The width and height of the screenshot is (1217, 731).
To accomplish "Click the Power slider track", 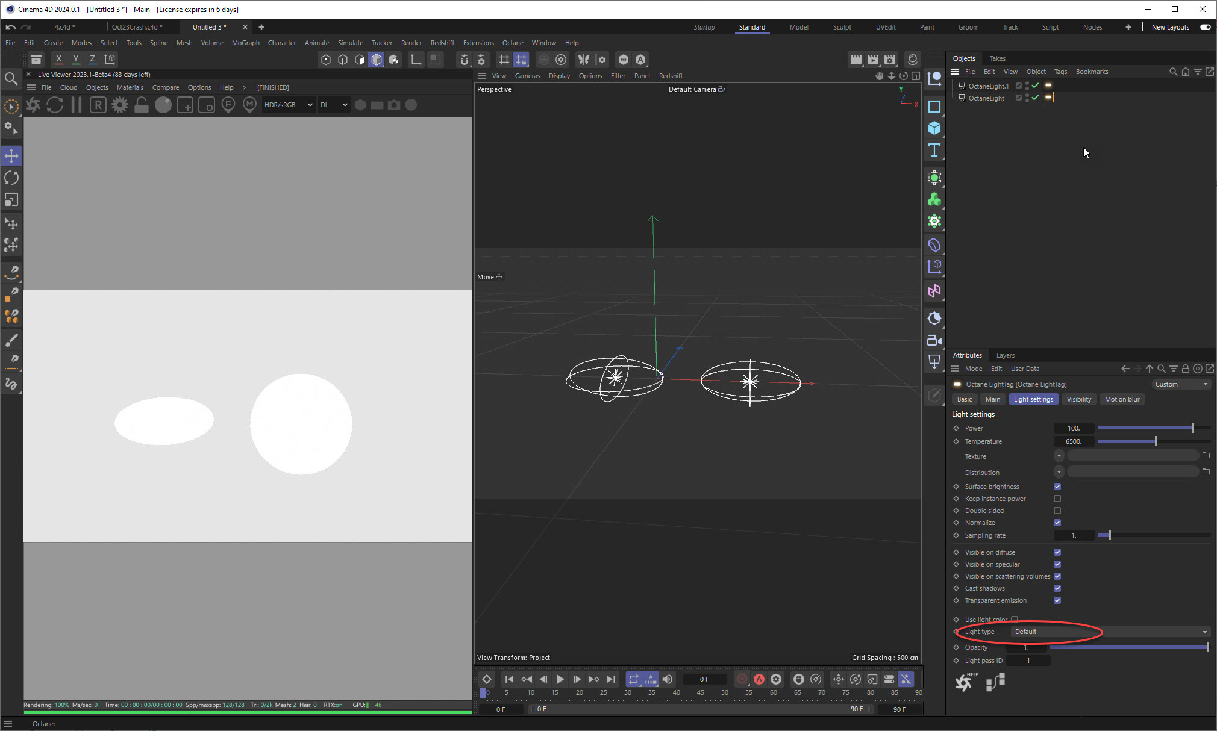I will (1145, 428).
